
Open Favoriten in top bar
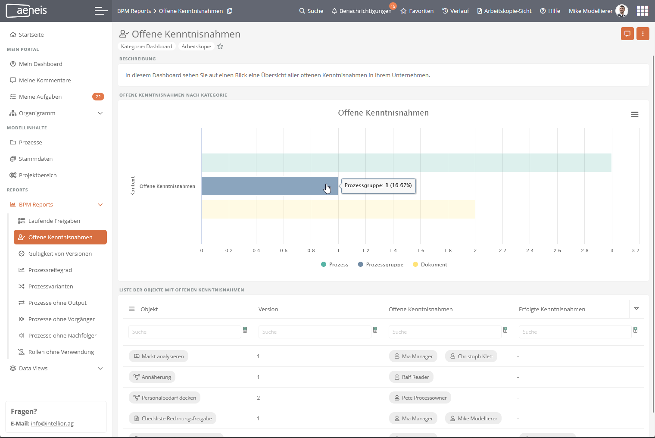(x=417, y=11)
